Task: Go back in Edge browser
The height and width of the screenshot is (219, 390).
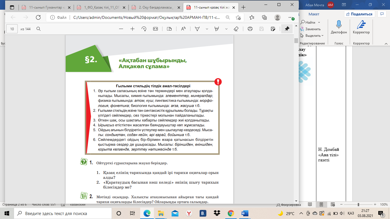Action: tap(13, 17)
